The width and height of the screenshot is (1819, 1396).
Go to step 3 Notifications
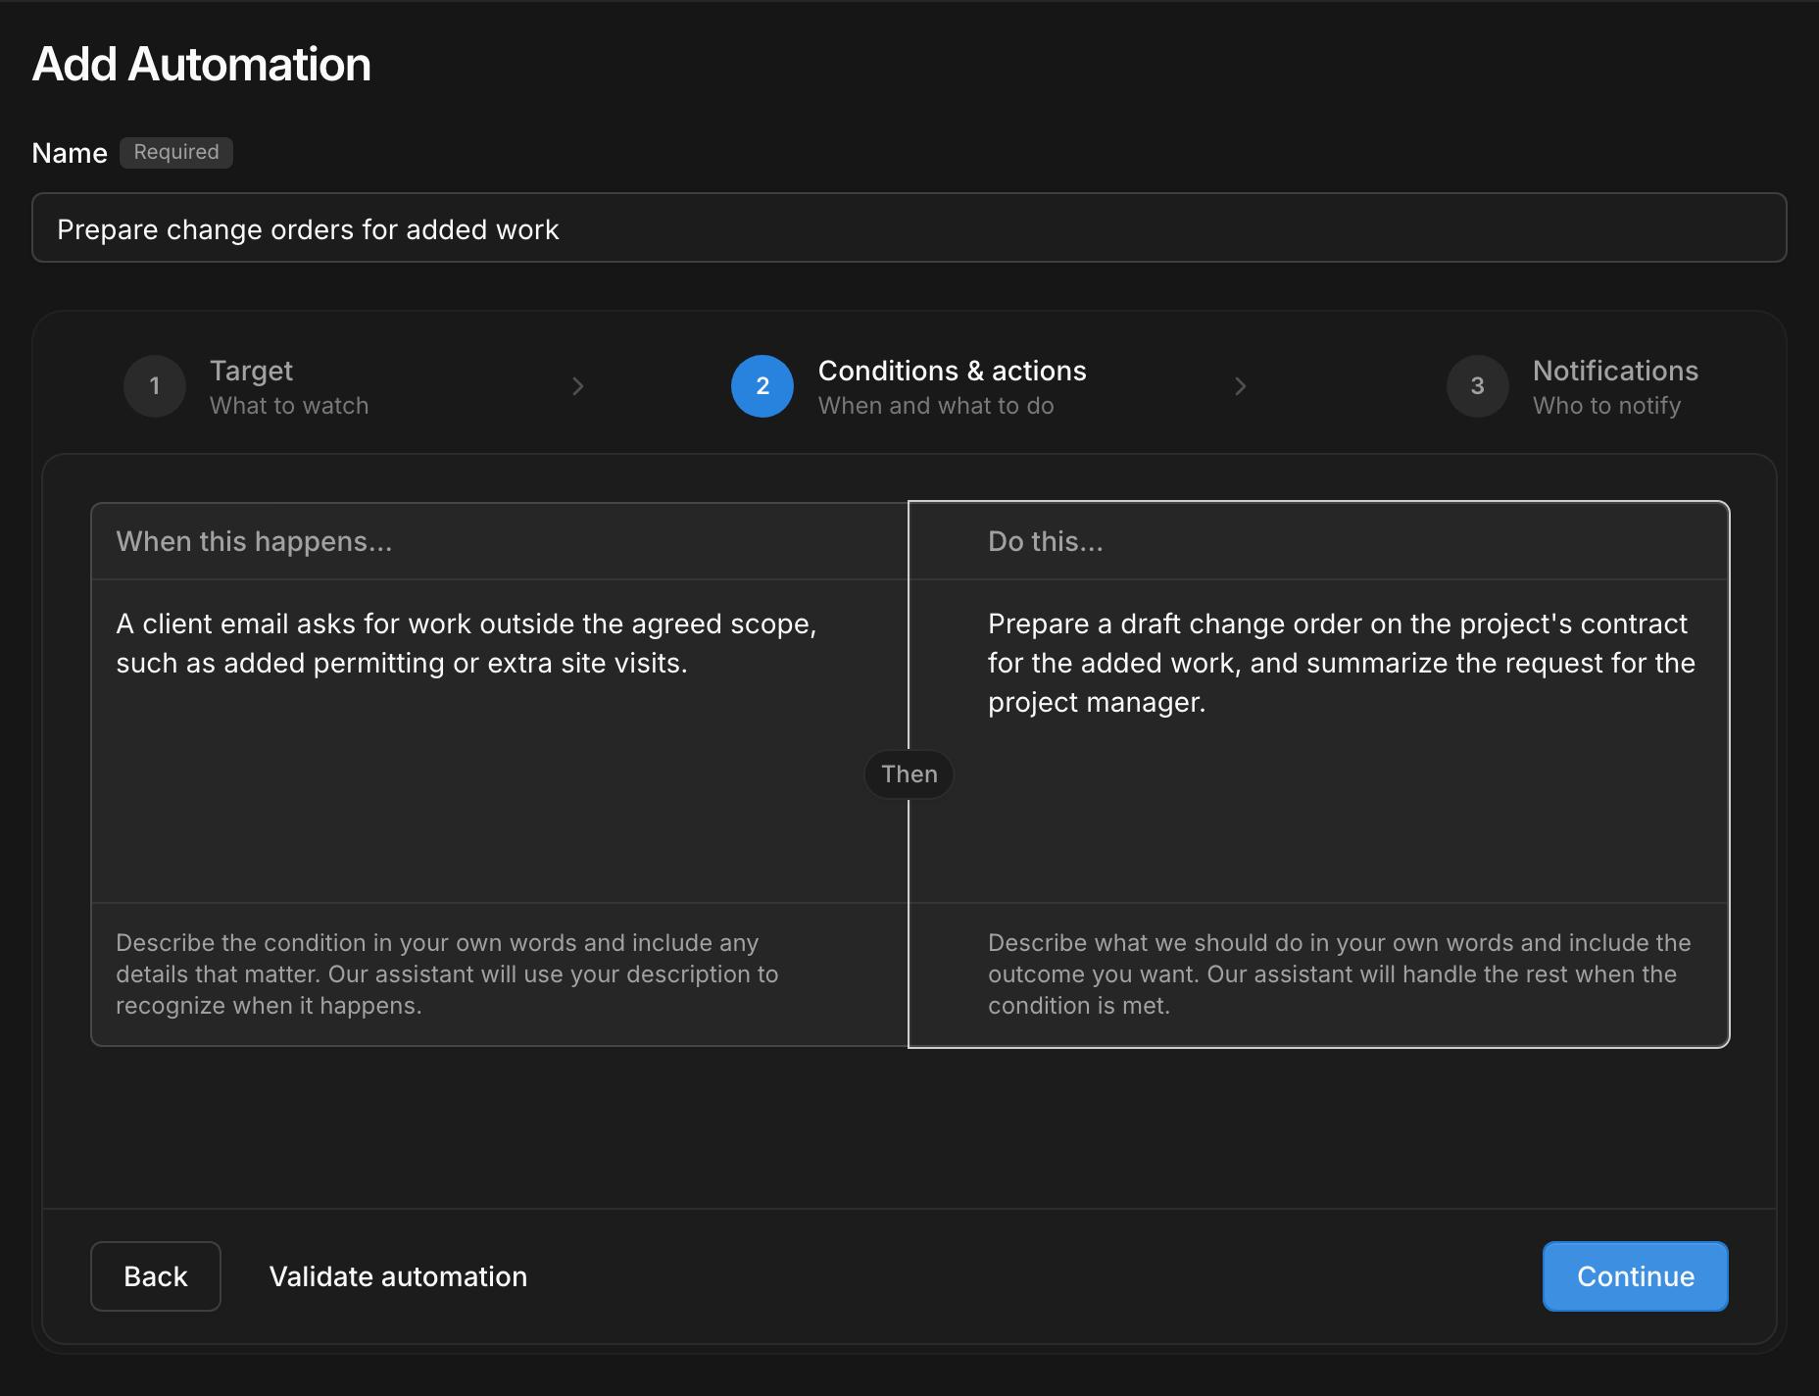pos(1572,386)
